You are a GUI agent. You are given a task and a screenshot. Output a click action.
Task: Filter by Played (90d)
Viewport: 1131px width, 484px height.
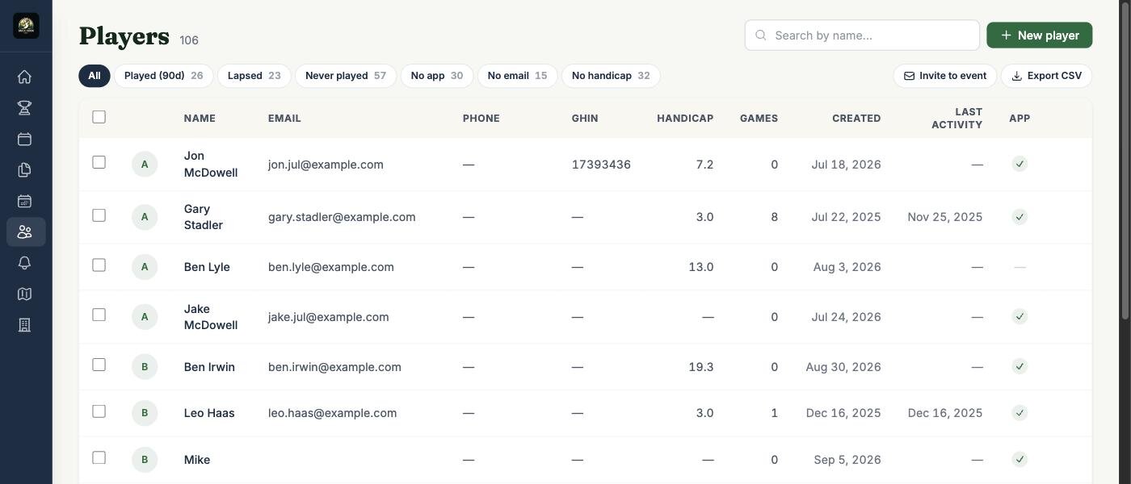tap(164, 76)
